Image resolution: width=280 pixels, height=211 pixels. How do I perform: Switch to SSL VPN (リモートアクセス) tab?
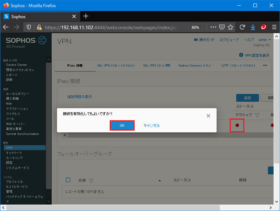[x=116, y=65]
